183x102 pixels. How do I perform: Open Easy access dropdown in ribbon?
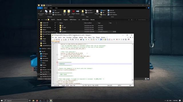89,12
